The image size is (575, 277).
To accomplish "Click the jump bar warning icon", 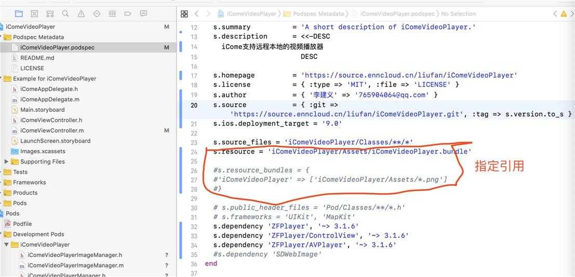I will [565, 14].
